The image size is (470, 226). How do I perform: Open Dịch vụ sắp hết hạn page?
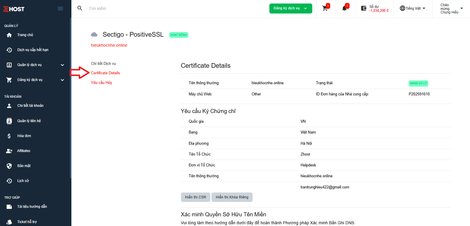click(33, 50)
